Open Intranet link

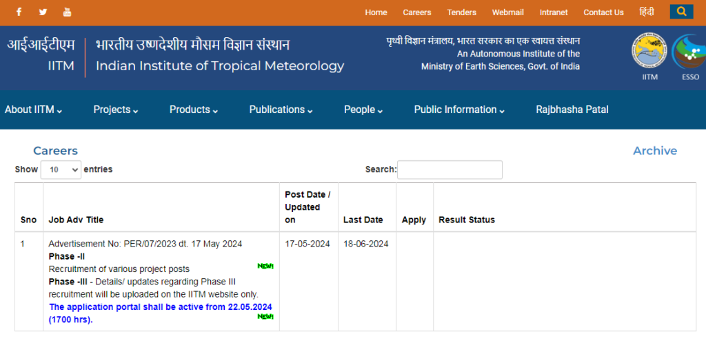(x=554, y=12)
